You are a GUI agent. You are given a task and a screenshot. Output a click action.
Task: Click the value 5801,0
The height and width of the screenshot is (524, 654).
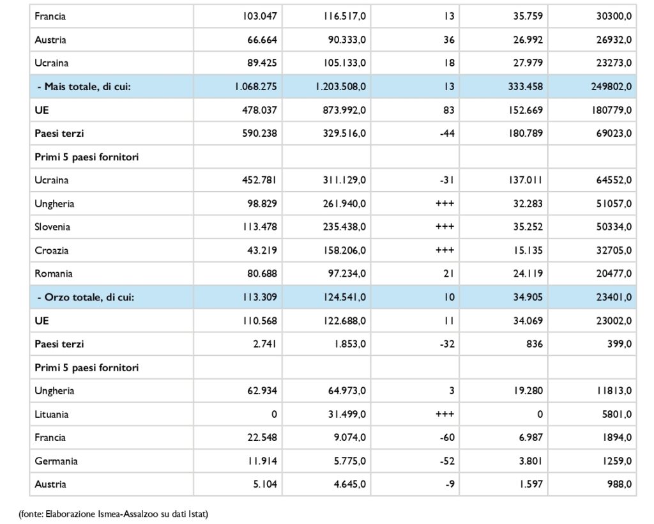click(x=617, y=414)
